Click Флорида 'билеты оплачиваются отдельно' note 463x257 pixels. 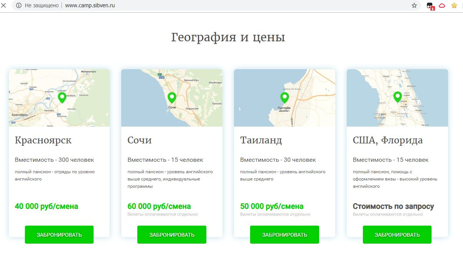(x=388, y=214)
